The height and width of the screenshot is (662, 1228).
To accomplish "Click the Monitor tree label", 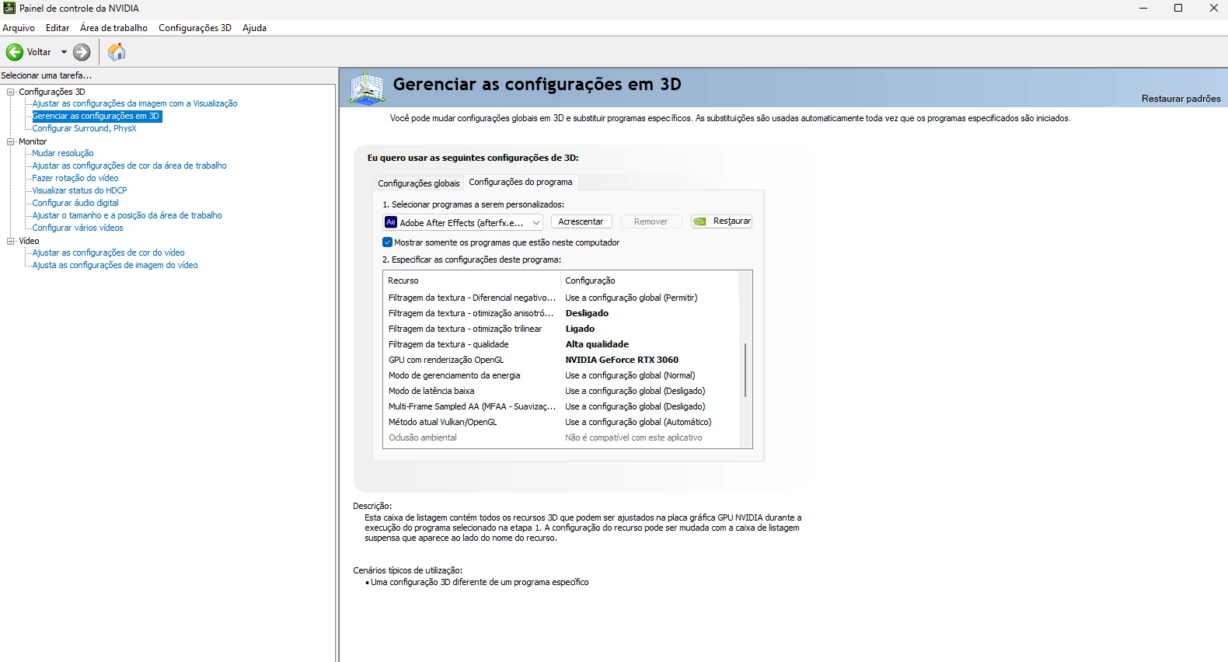I will coord(33,141).
